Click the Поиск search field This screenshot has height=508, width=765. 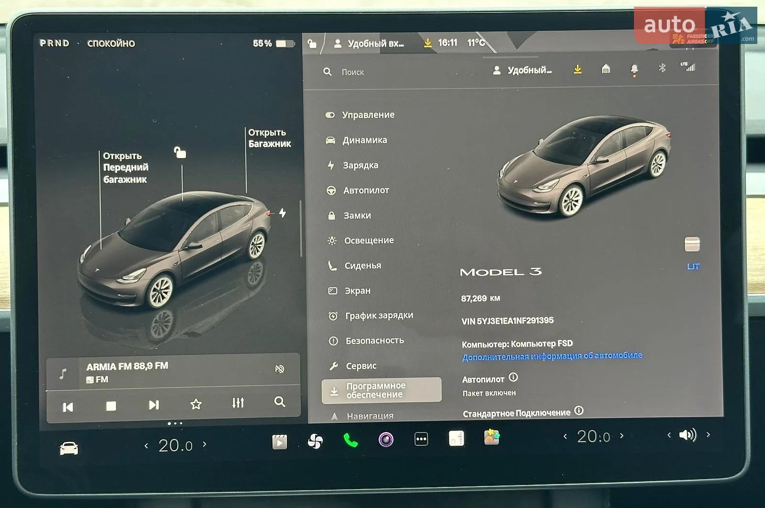pos(353,72)
